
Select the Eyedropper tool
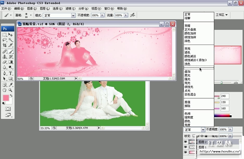10,85
